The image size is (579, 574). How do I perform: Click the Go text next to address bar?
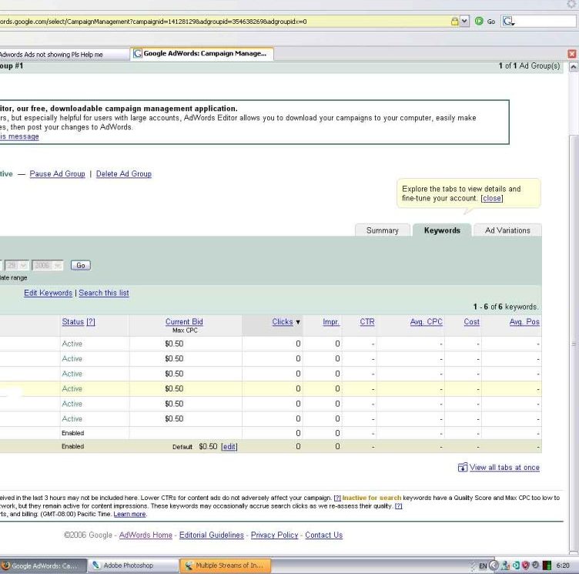(491, 22)
